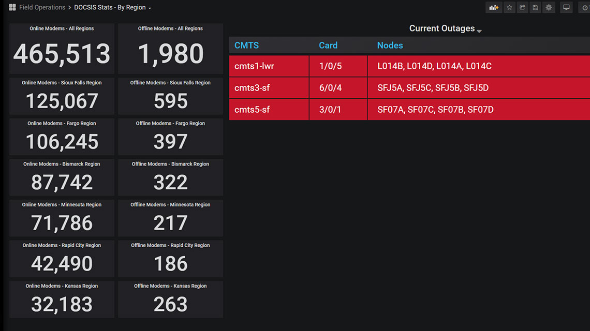
Task: Click the Add panel icon
Action: (494, 8)
